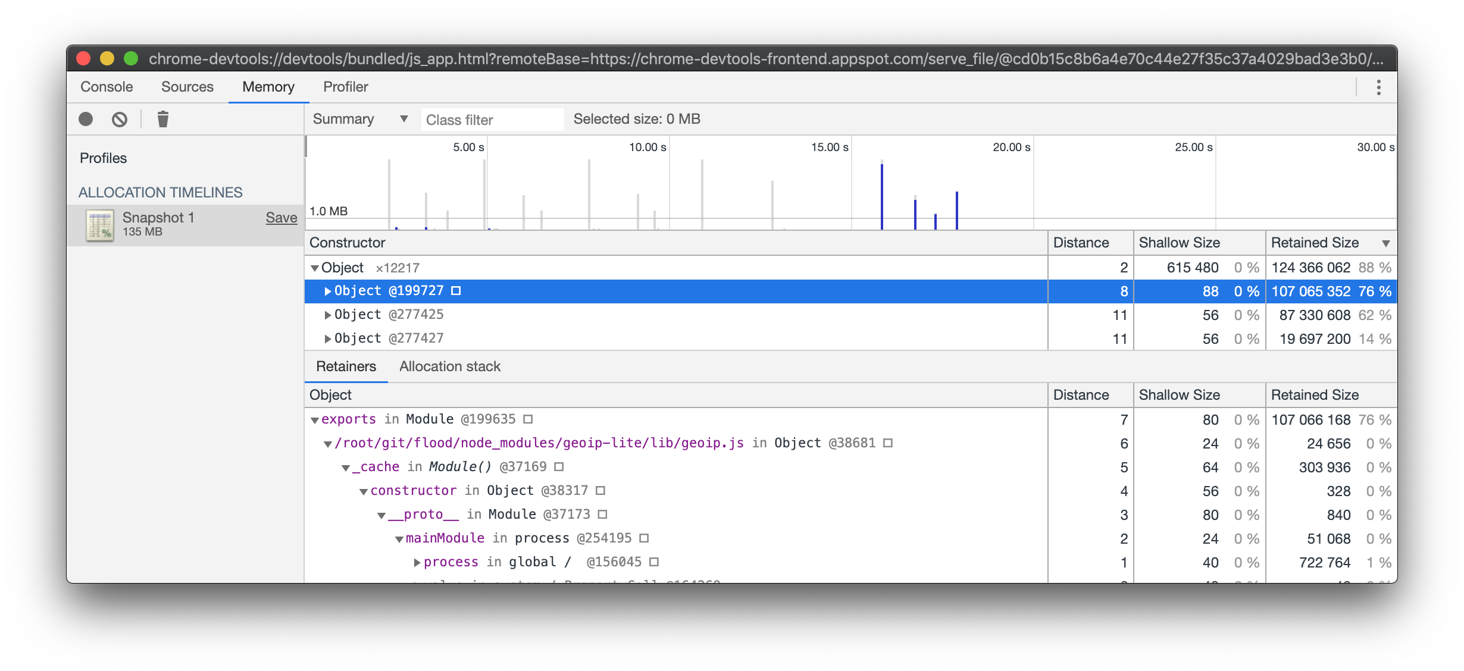
Task: Click square icon beside Object @38681
Action: [888, 443]
